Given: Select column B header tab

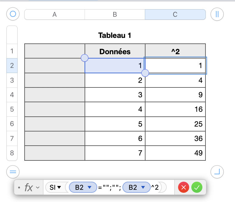Looking at the screenshot, I should pos(115,14).
